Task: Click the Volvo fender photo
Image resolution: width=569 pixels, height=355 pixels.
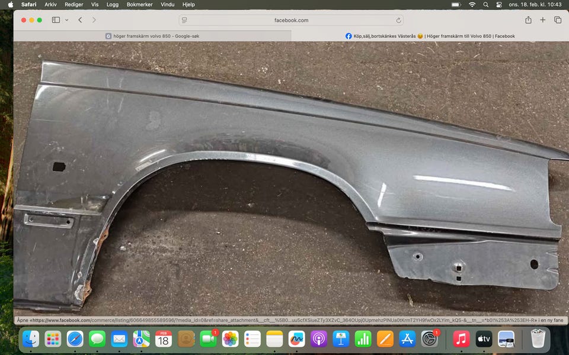Action: [284, 177]
